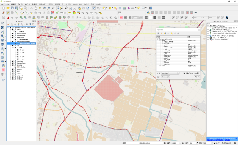Activate the Identify Features tool
238x145 pixels.
click(94, 8)
